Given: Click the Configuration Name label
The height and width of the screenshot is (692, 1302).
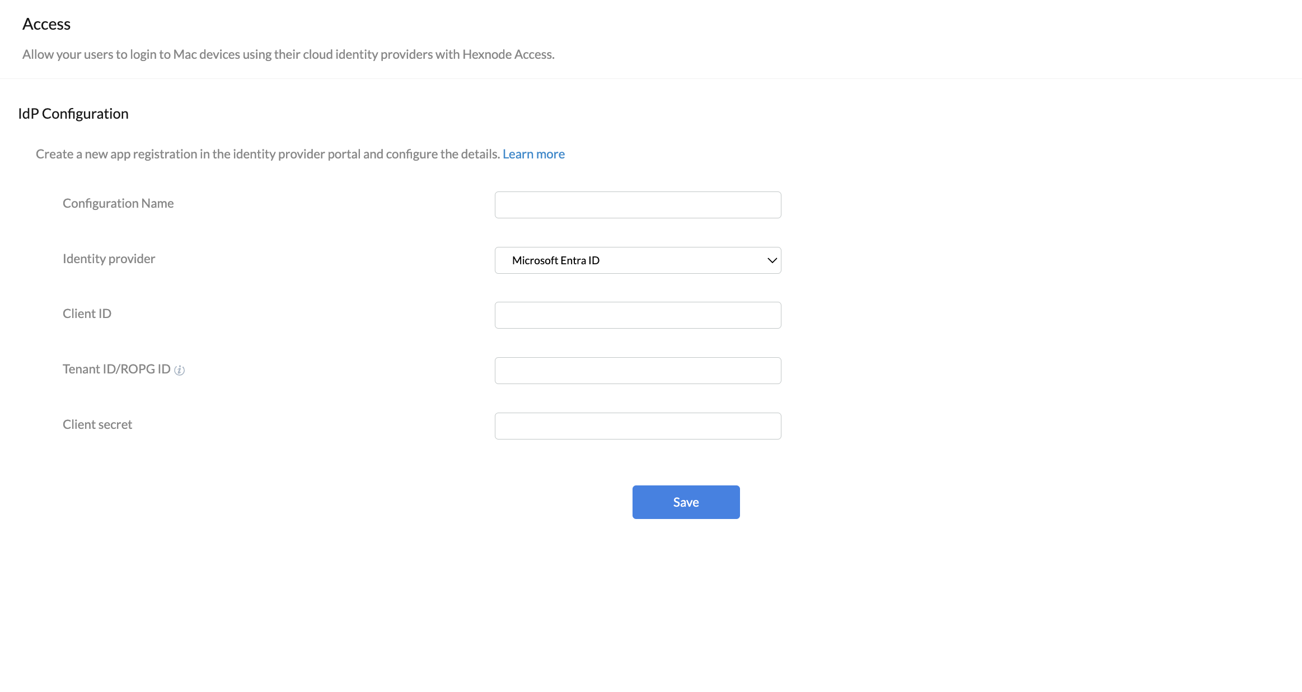Looking at the screenshot, I should click(118, 203).
